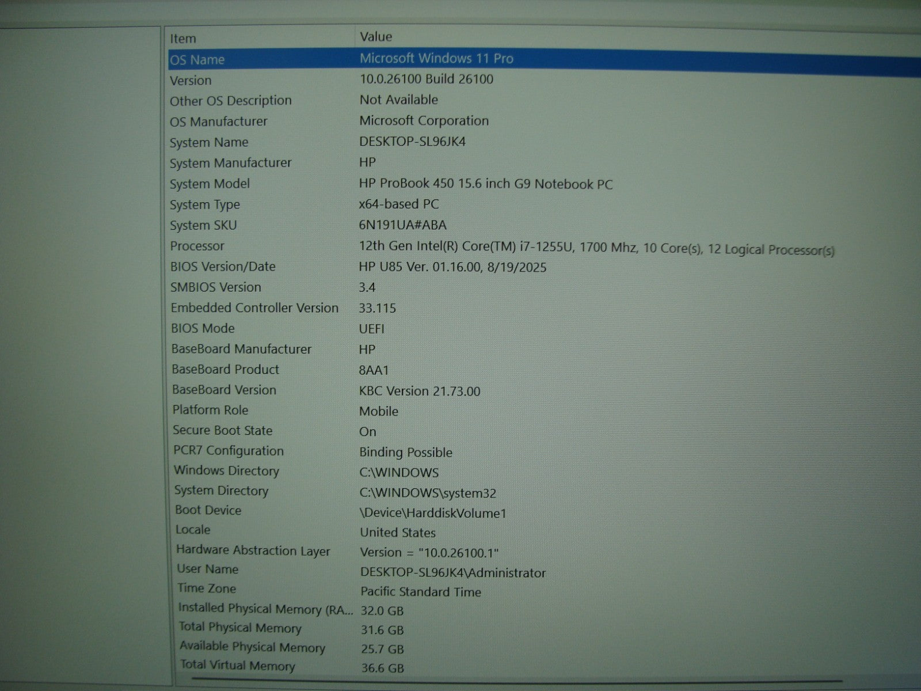Select the System Model row
Screen dimensions: 921x691
pos(210,184)
